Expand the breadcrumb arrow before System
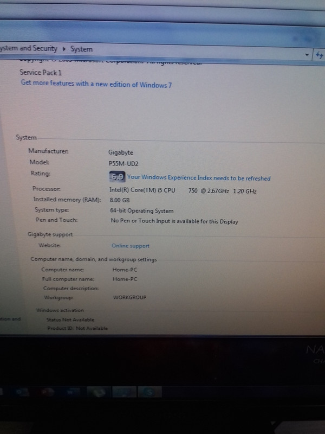This screenshot has width=325, height=434. click(x=64, y=49)
